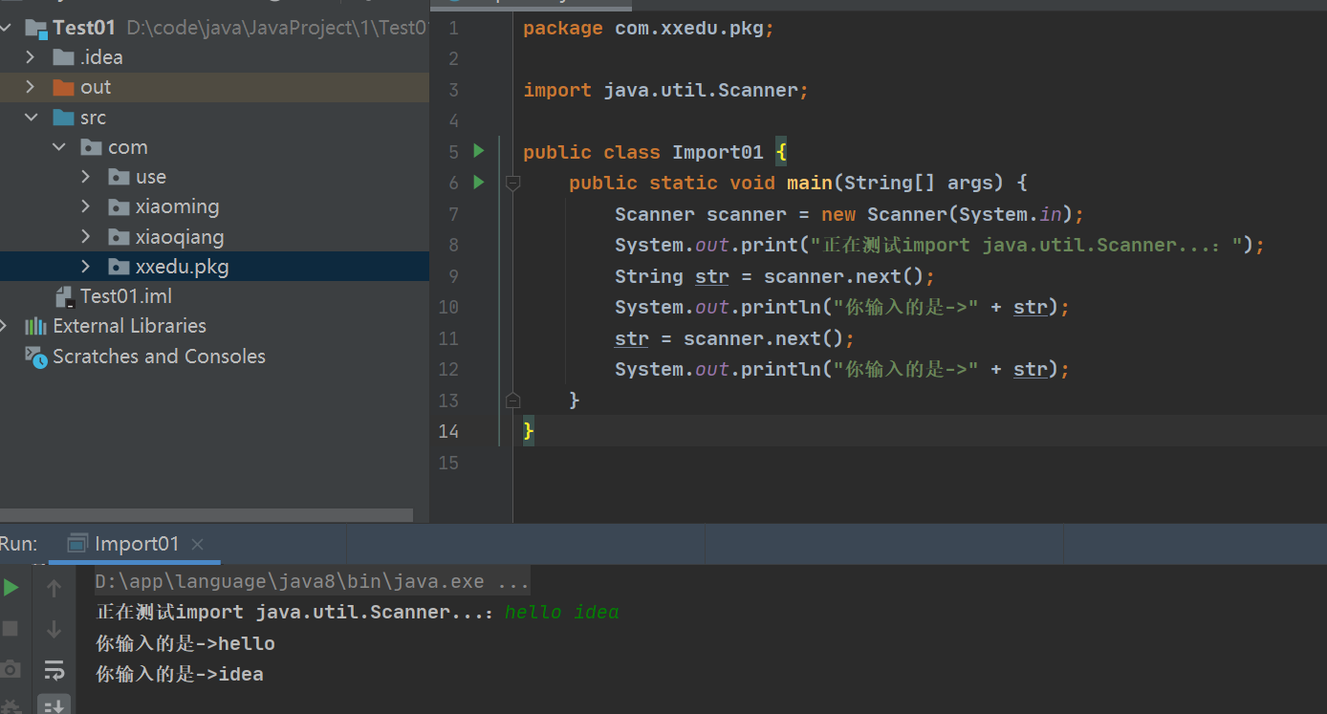The width and height of the screenshot is (1327, 714).
Task: Expand the .idea folder
Action: tap(31, 57)
